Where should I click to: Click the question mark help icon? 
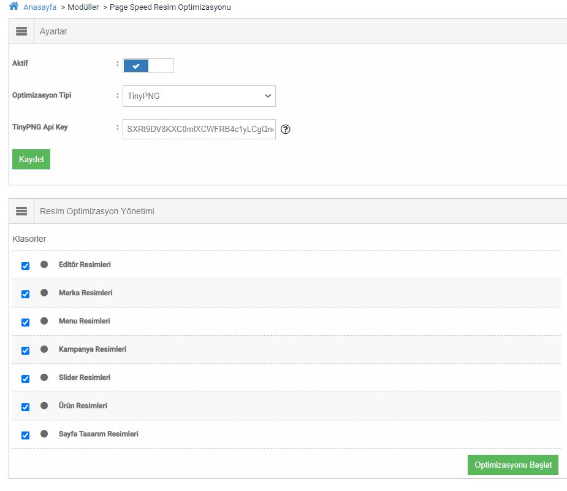pos(285,130)
